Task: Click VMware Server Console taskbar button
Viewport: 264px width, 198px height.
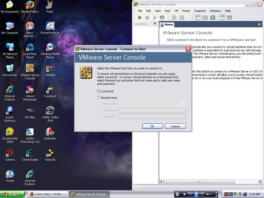Action: coord(89,194)
